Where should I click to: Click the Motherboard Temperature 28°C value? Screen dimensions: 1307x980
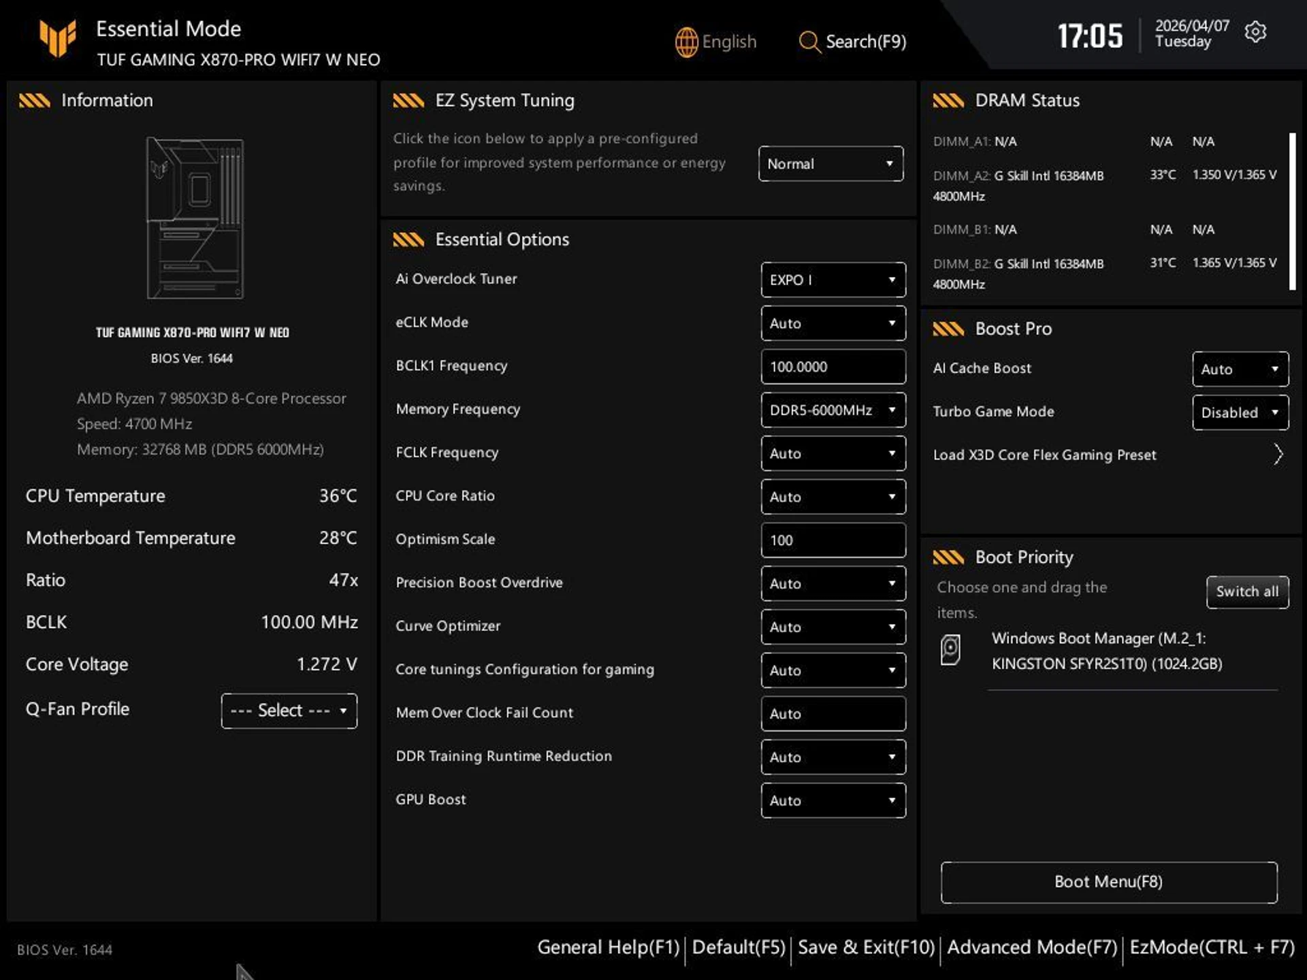point(338,538)
